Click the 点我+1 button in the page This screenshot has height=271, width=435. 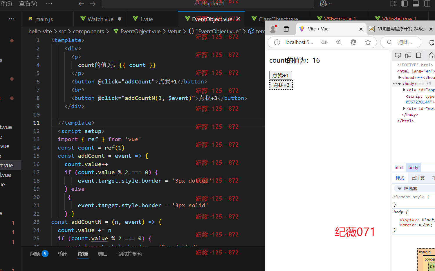281,75
